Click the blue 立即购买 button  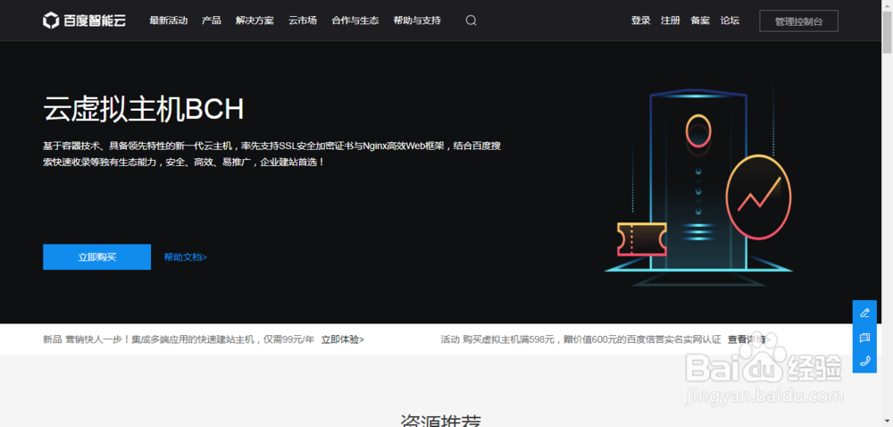pyautogui.click(x=96, y=256)
